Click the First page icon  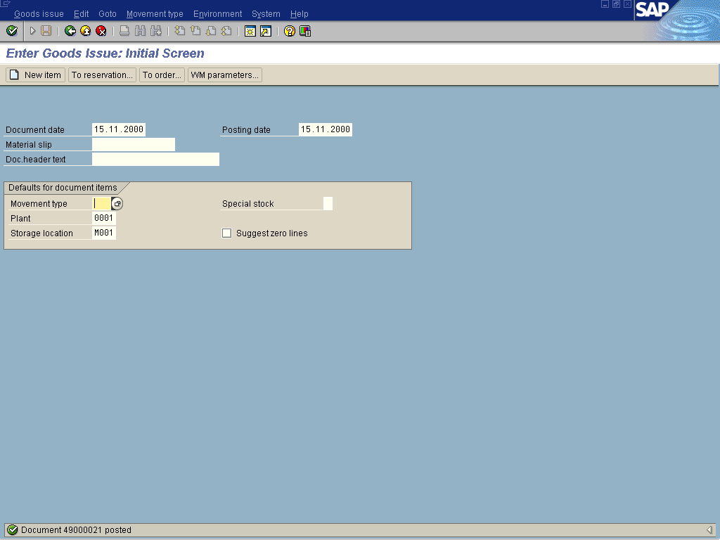tap(179, 31)
